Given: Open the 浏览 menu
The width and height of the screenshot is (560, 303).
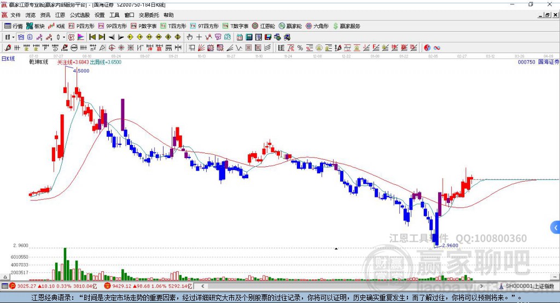Looking at the screenshot, I should (x=31, y=15).
